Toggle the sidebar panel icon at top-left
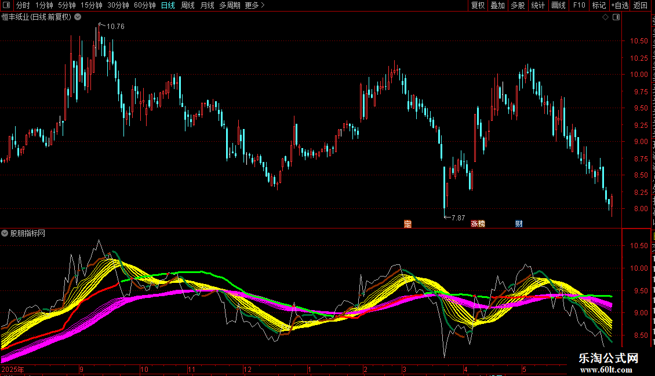Screen dimensions: 655x376 [x=6, y=5]
